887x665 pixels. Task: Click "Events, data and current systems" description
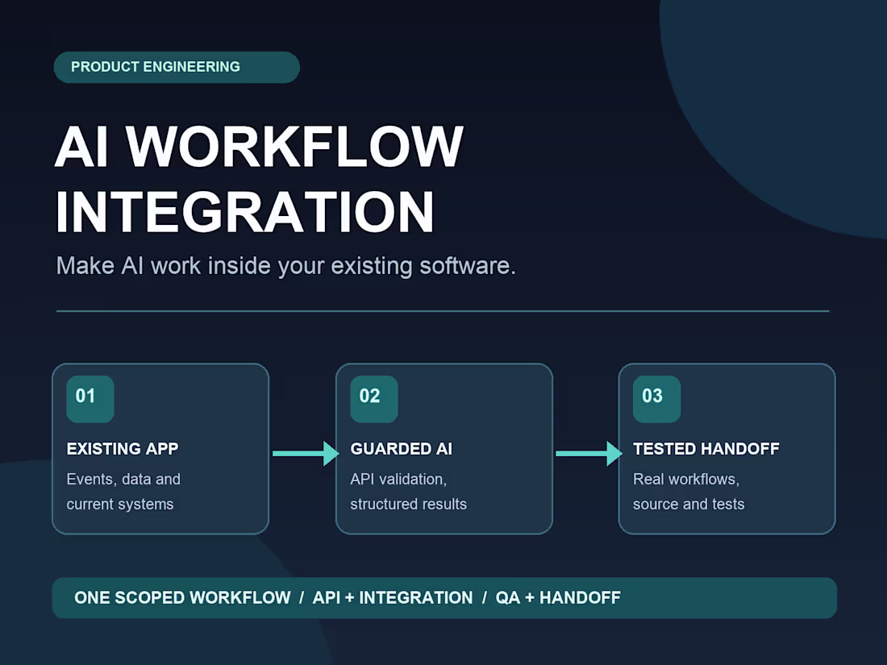123,492
